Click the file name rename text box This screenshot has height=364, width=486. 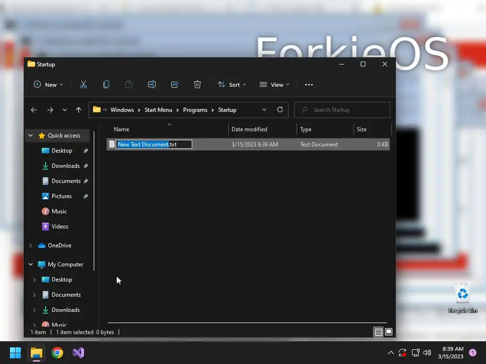click(x=154, y=144)
